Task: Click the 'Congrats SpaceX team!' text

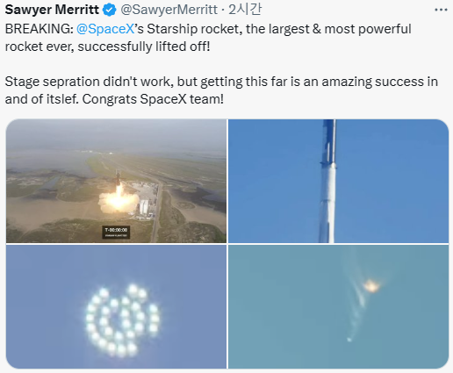Action: (153, 99)
